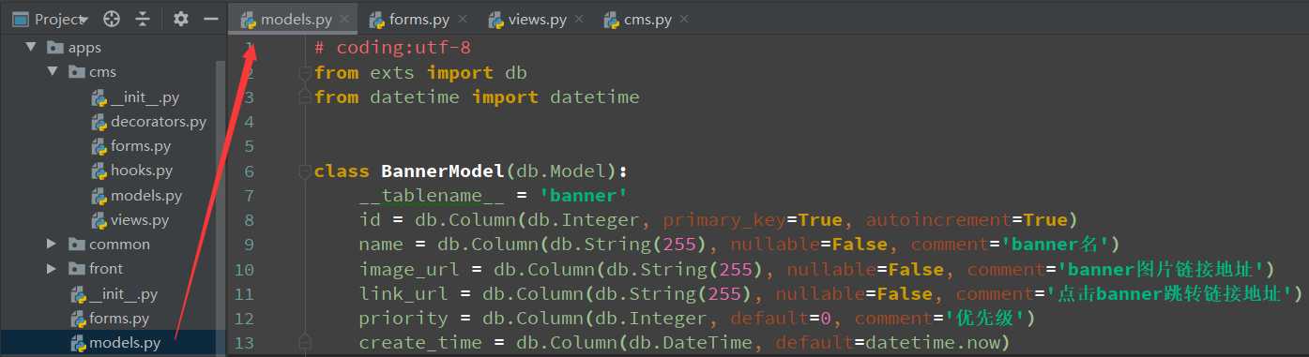Click 'from datetime import datetime' code line
The width and height of the screenshot is (1309, 357).
(x=477, y=97)
